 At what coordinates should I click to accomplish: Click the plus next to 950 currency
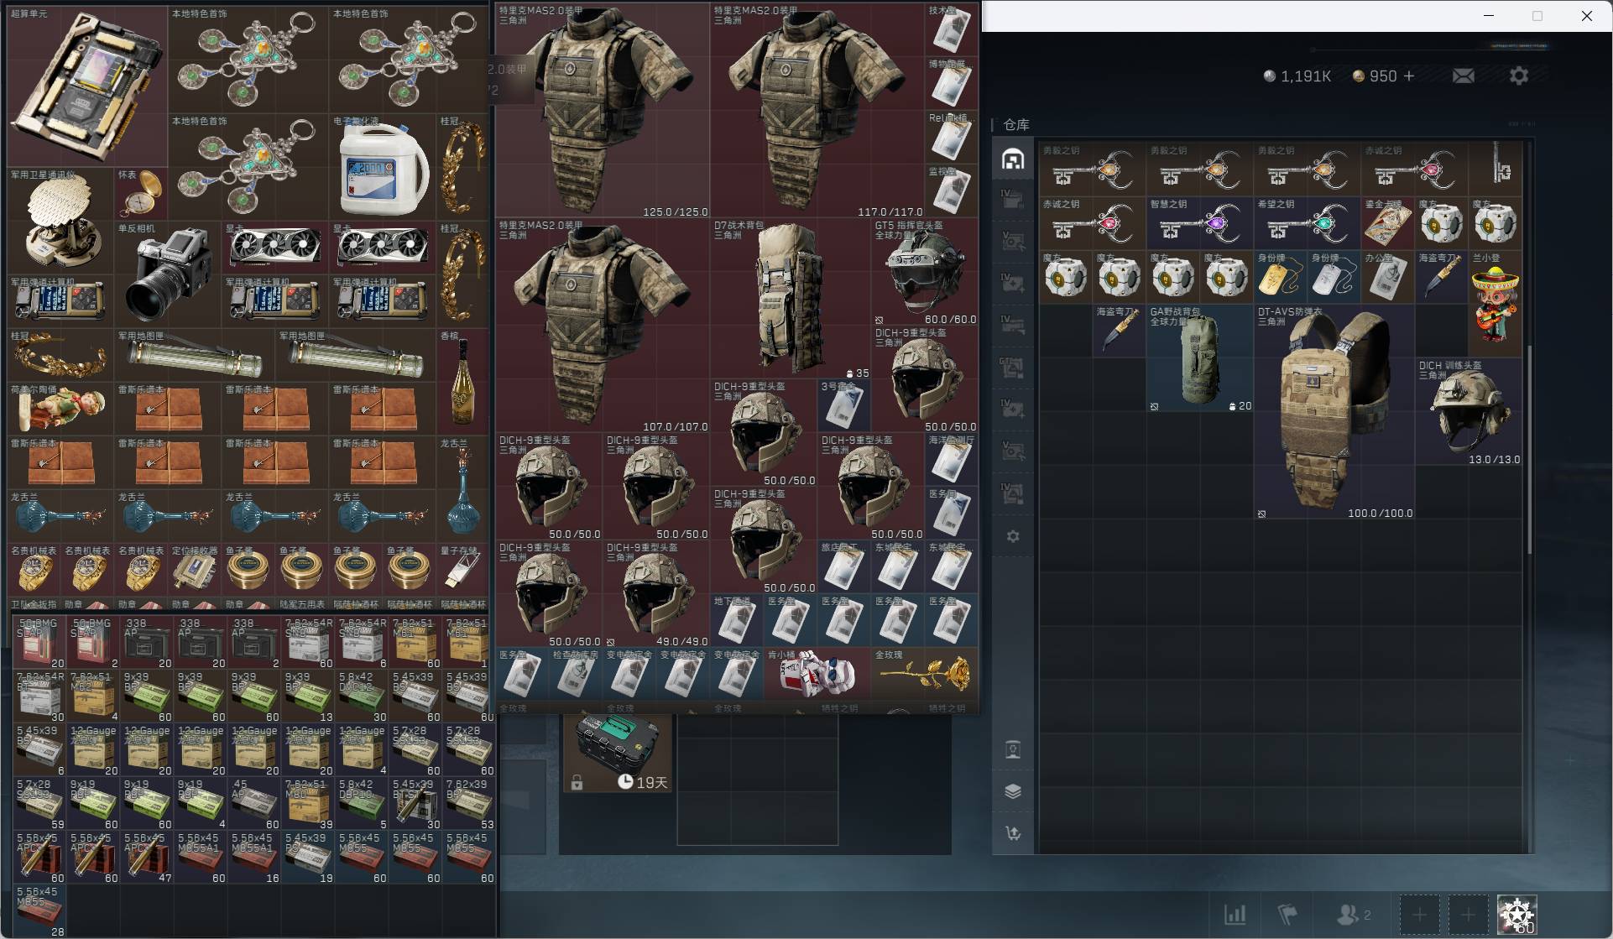tap(1409, 76)
